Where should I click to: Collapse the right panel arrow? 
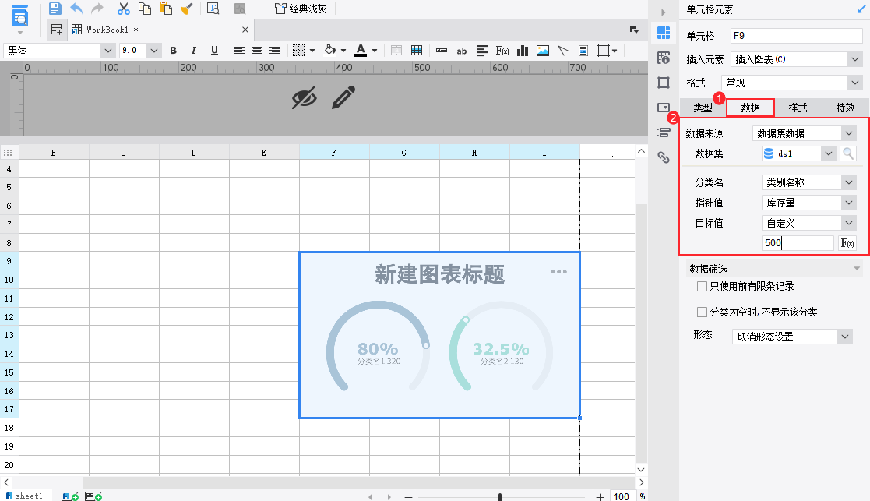pyautogui.click(x=663, y=12)
